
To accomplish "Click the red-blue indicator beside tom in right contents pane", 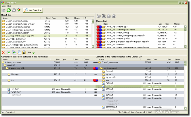I will [x=96, y=80].
